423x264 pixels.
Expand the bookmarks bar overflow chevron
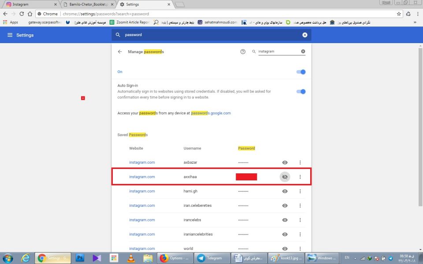pos(415,22)
